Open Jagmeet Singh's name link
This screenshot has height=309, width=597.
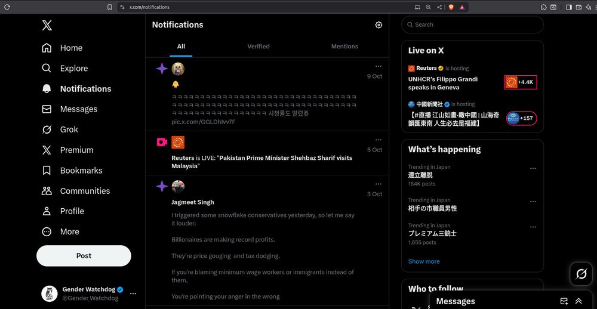pyautogui.click(x=193, y=202)
